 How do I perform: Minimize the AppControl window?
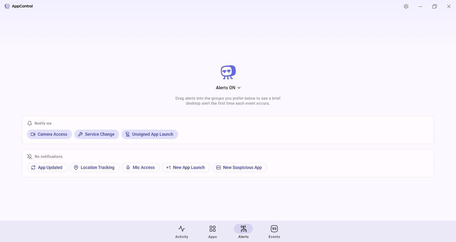click(420, 6)
